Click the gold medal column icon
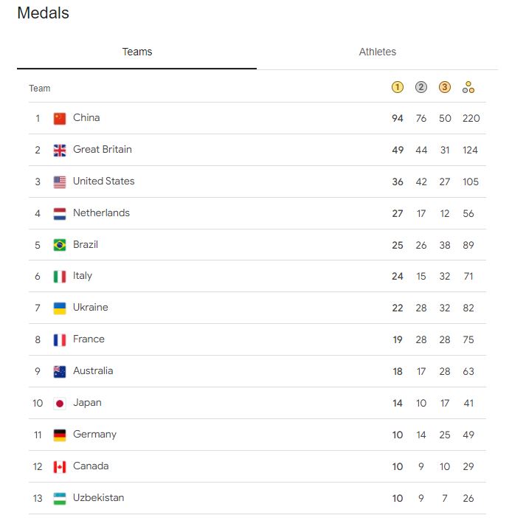 point(398,87)
